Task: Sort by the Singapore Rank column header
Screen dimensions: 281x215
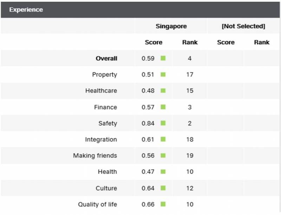Action: tap(190, 43)
